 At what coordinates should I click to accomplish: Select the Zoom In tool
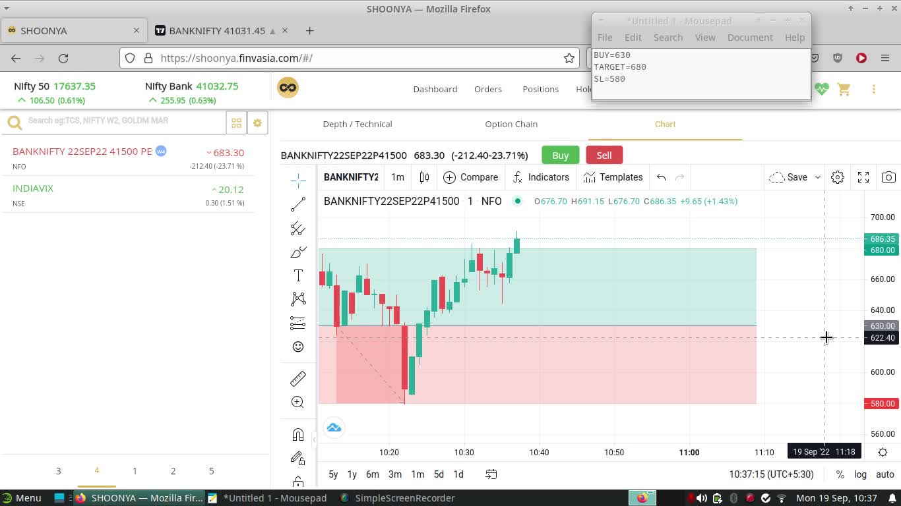pyautogui.click(x=298, y=402)
